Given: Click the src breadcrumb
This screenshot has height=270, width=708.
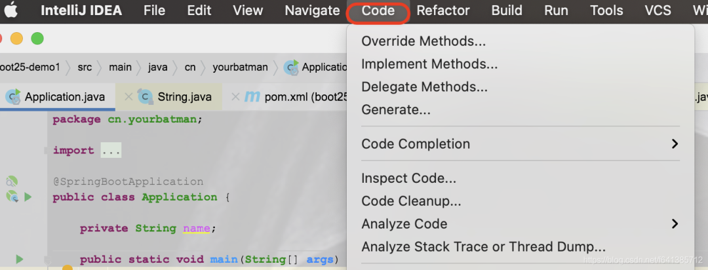Looking at the screenshot, I should (x=85, y=67).
